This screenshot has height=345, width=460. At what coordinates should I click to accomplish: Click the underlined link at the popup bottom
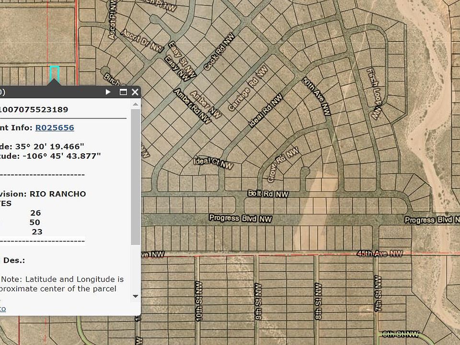[2, 309]
